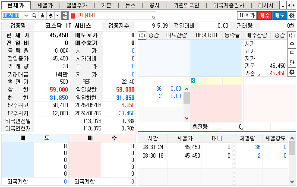Screen dimensions: 297x187
Task: Click the PER value 22.40
Action: point(128,82)
